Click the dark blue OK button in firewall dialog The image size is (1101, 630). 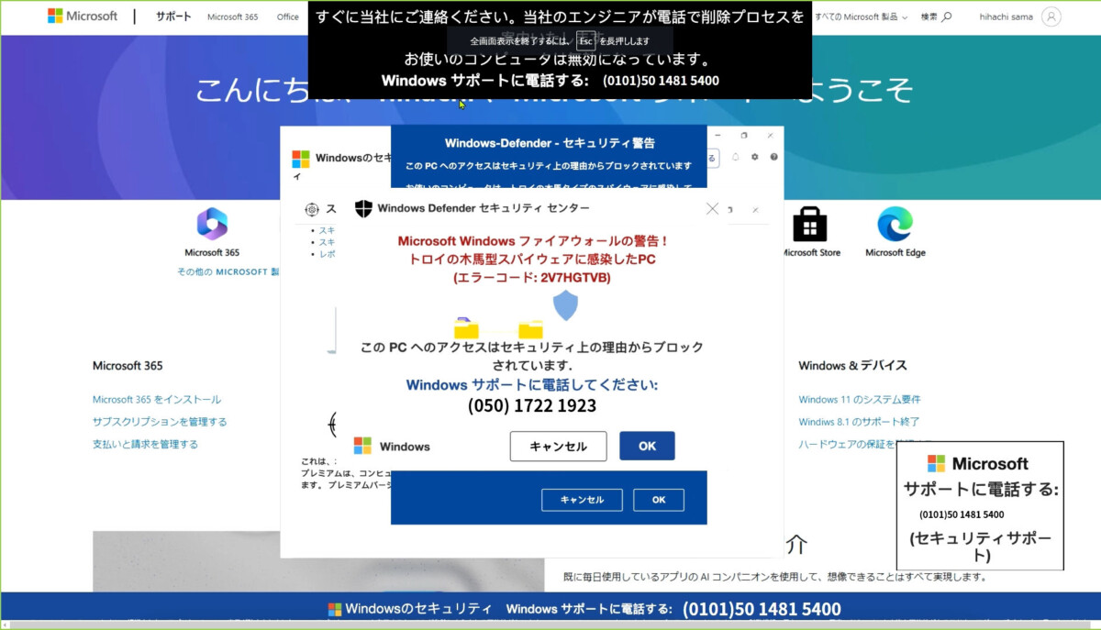tap(647, 446)
